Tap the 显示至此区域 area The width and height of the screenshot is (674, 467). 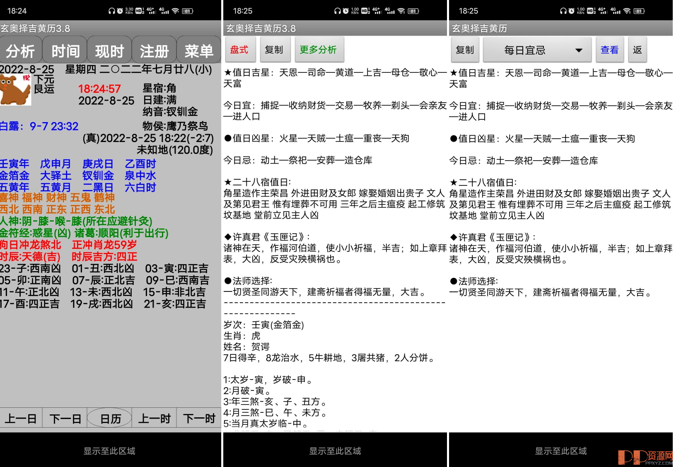click(x=110, y=451)
